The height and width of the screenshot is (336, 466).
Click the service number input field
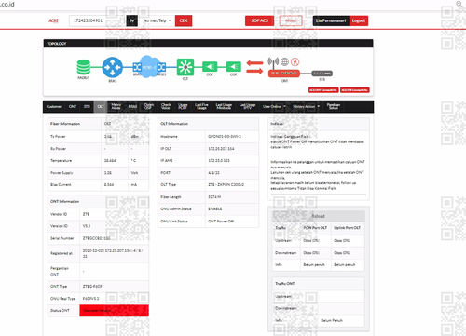pyautogui.click(x=97, y=20)
